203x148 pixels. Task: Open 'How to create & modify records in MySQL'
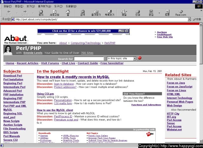coord(73,77)
